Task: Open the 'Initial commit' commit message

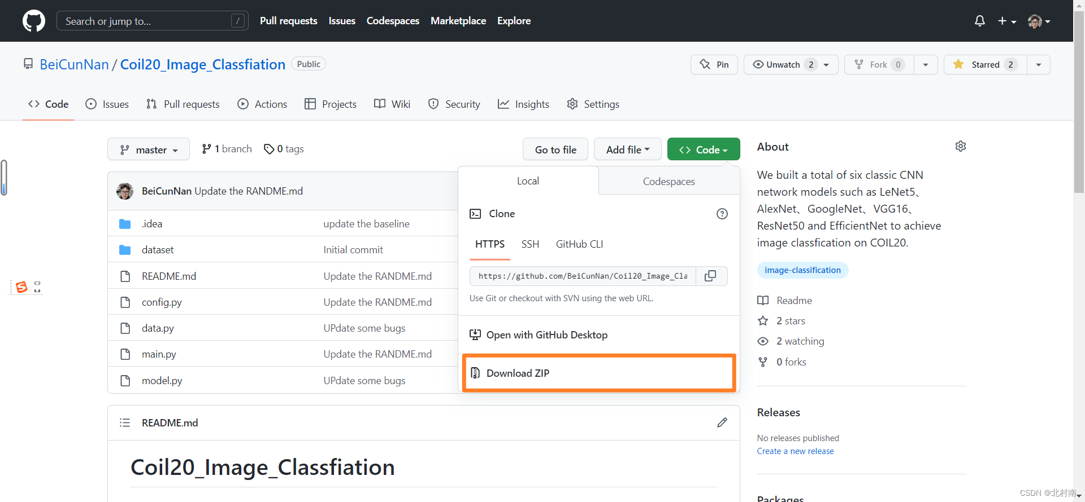Action: click(x=353, y=250)
